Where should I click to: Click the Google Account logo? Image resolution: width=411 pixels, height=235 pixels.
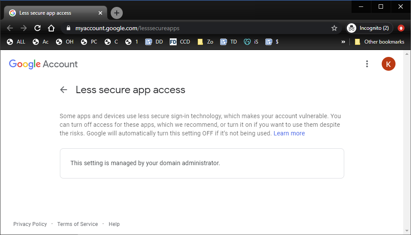(x=44, y=64)
